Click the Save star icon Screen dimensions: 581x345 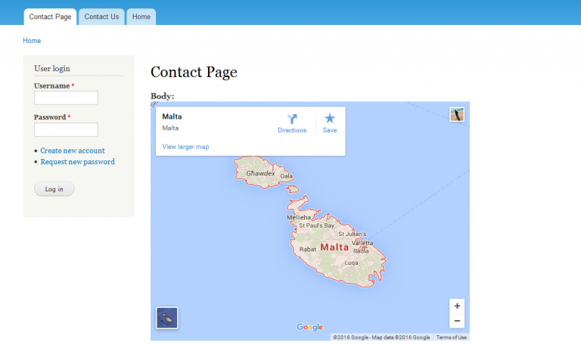pyautogui.click(x=330, y=119)
